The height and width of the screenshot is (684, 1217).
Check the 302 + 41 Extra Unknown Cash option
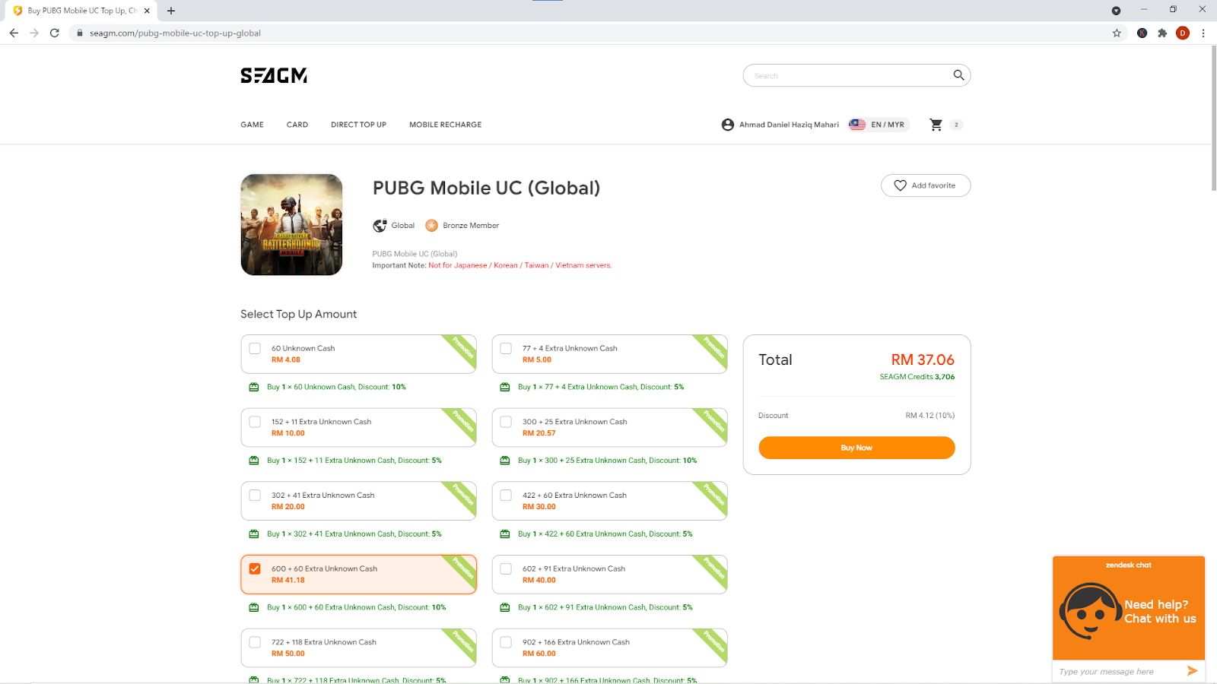tap(255, 495)
